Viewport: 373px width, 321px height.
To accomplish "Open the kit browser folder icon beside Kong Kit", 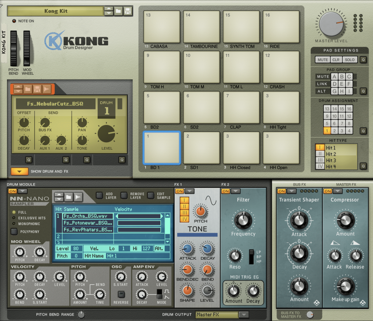I will [118, 11].
